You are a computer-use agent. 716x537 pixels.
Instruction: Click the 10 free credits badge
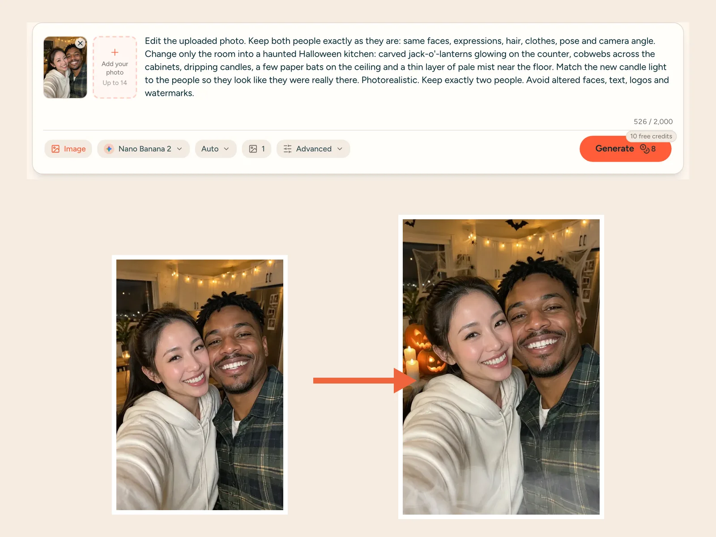point(651,136)
